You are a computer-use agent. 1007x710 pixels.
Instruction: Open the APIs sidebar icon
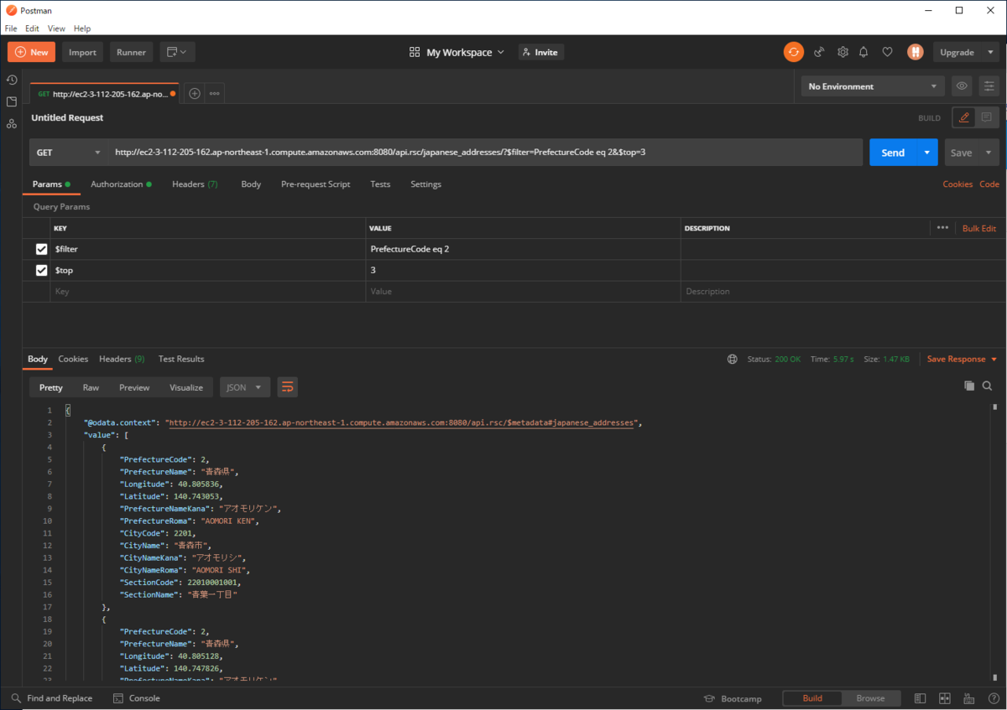pyautogui.click(x=12, y=123)
